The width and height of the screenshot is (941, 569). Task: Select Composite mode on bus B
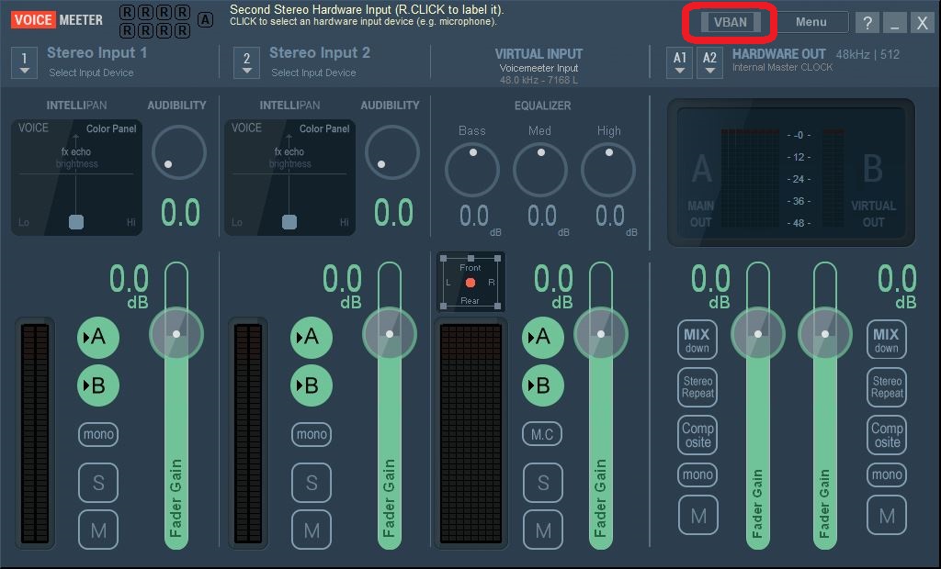coord(887,435)
